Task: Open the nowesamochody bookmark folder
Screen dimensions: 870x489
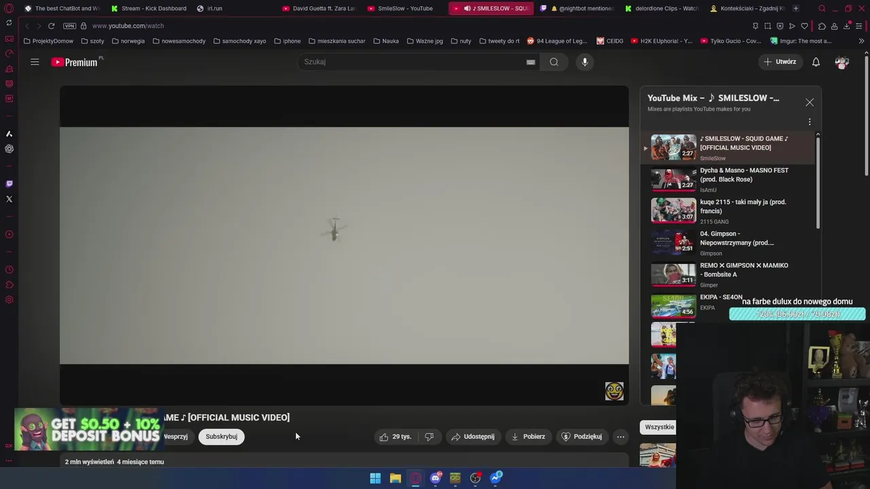Action: click(x=179, y=41)
